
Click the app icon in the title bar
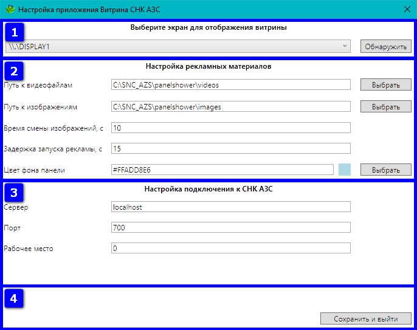click(10, 10)
